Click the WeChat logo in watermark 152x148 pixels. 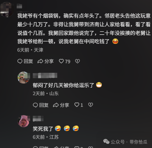coord(106,141)
